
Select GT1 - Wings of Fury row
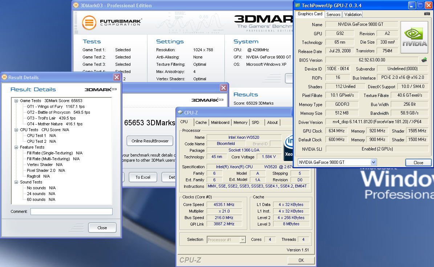click(56, 107)
